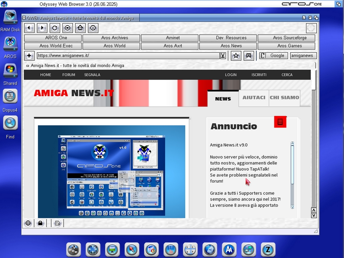Switch to the AIUTACI tab
The image size is (344, 258).
254,98
